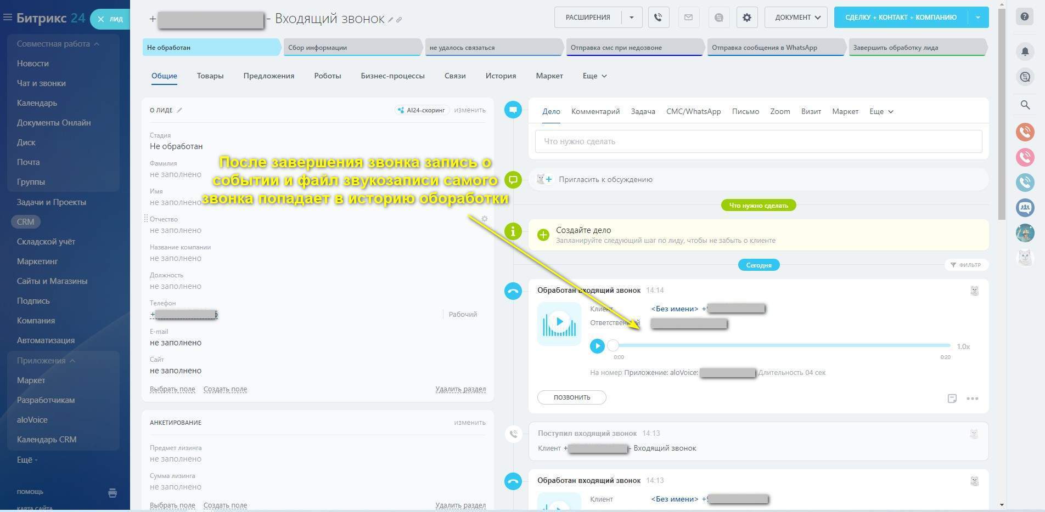The width and height of the screenshot is (1045, 512).
Task: Open the РАСШИРЕНИЯ dropdown arrow
Action: click(x=632, y=18)
